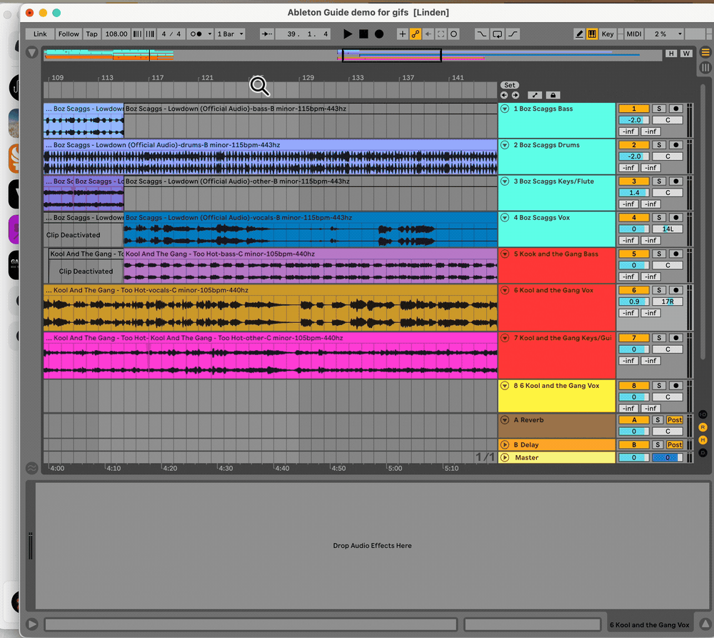Click the track 3 volume slider showing 1.4
714x638 pixels.
(x=634, y=193)
